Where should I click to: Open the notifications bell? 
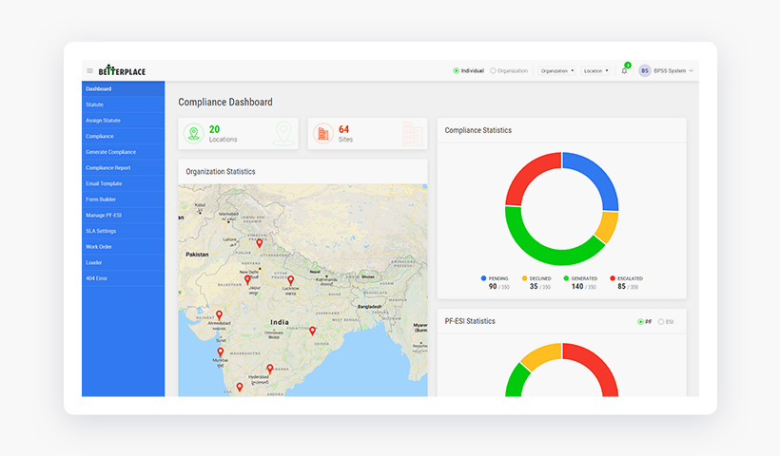tap(624, 70)
